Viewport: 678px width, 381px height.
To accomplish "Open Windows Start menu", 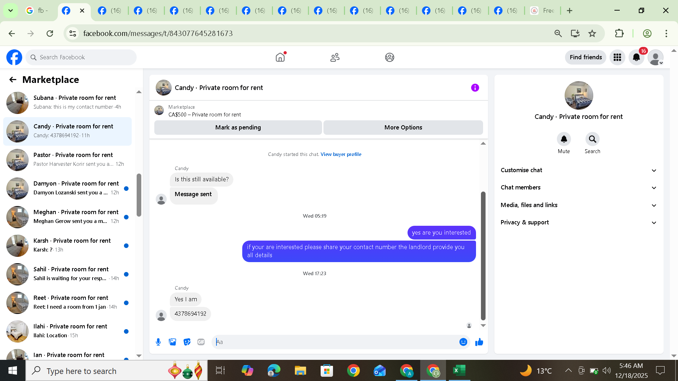I will pos(13,370).
